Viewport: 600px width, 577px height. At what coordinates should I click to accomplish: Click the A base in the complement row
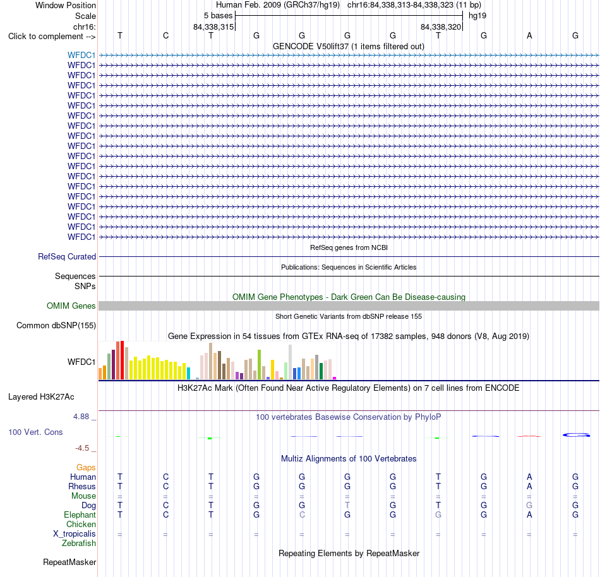point(529,35)
